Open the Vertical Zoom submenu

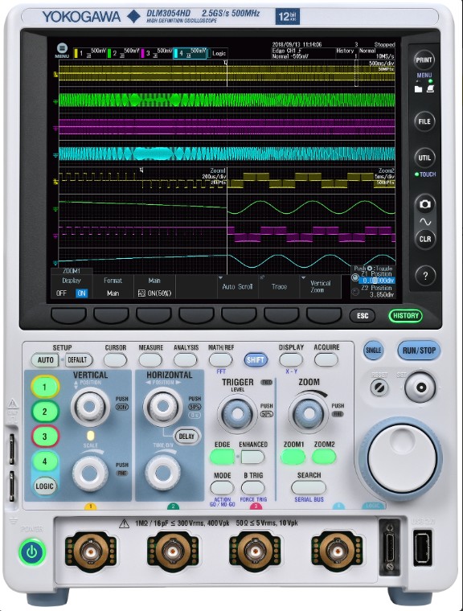[320, 286]
